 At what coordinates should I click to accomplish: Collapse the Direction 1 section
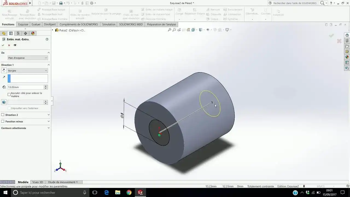pyautogui.click(x=49, y=65)
